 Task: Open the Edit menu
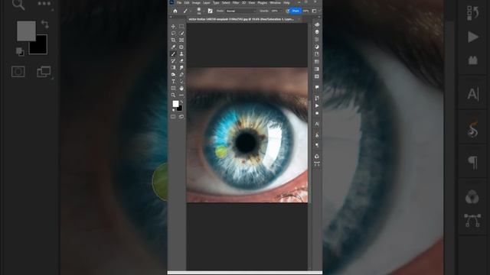click(x=187, y=3)
